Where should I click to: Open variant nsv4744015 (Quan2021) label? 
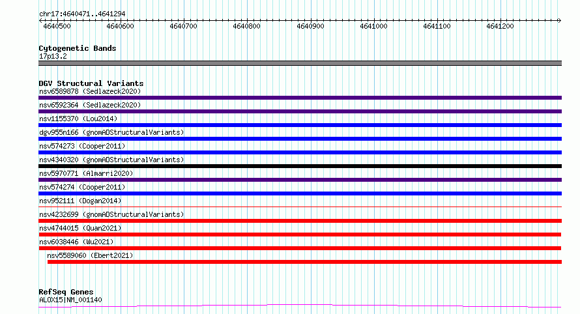(80, 228)
